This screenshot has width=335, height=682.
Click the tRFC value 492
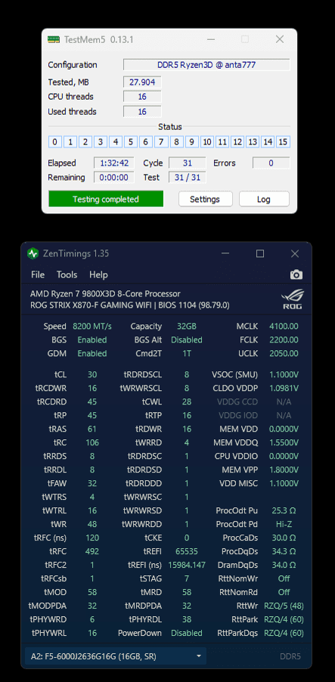tap(92, 551)
